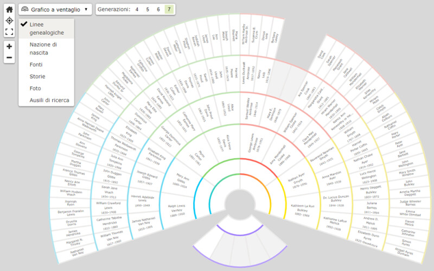Open Julia Ann Tompkins cell
The image size is (434, 271).
[115, 162]
